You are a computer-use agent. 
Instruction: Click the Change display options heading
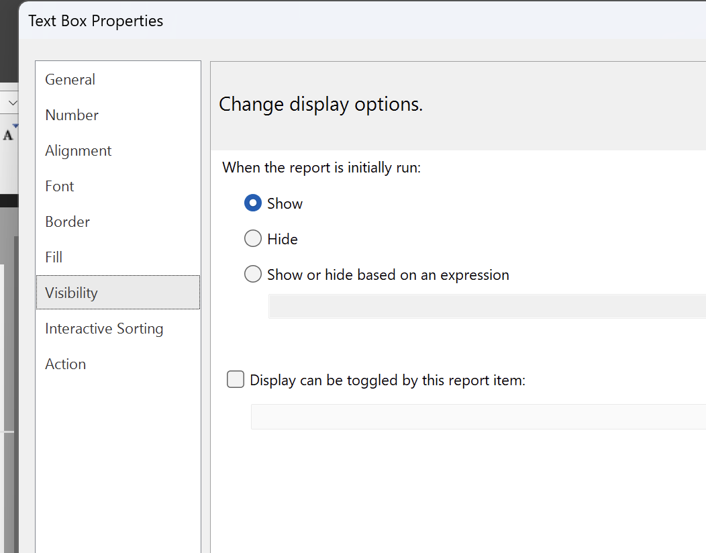321,105
